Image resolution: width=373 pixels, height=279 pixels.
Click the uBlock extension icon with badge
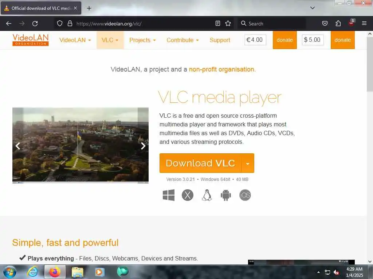click(352, 23)
